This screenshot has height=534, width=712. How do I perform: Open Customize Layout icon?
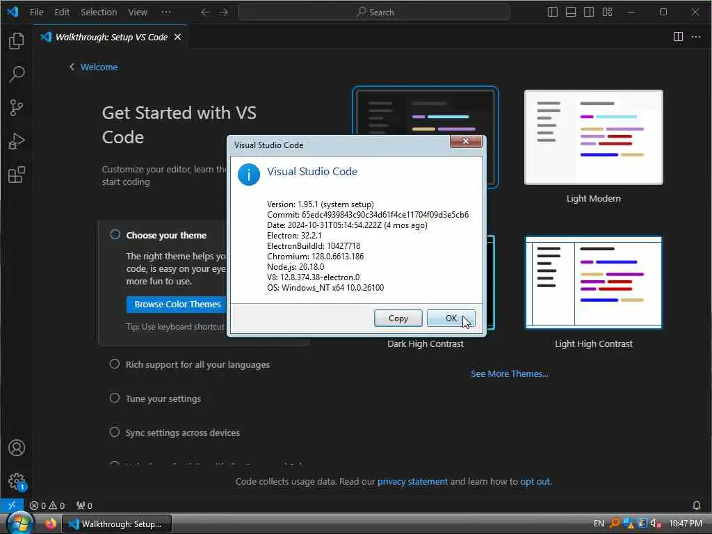607,13
